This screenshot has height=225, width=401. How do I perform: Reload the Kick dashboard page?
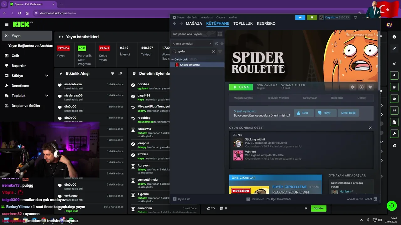[x=19, y=13]
